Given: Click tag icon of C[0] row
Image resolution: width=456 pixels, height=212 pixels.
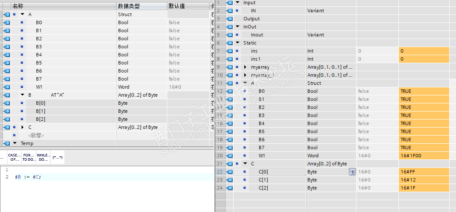Looking at the screenshot, I should [229, 172].
